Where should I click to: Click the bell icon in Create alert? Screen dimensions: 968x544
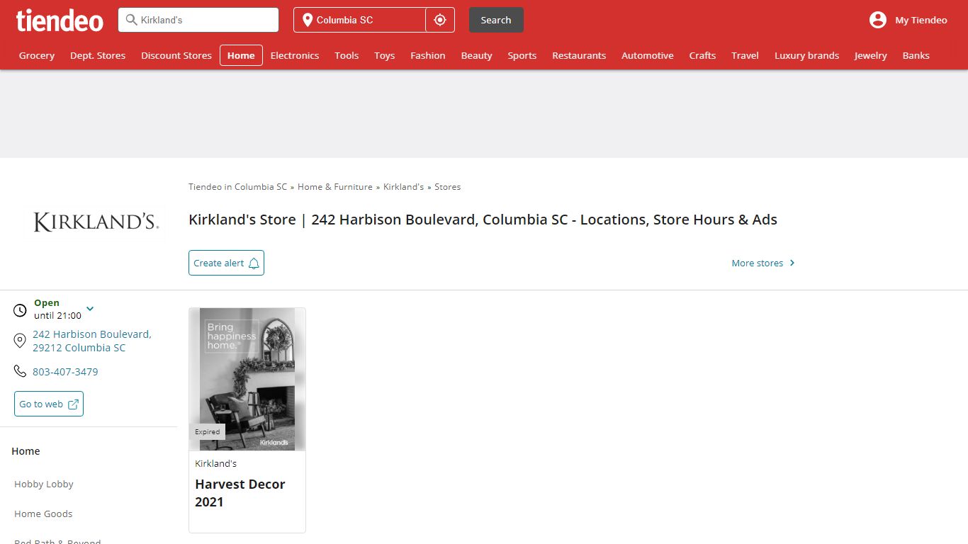point(254,263)
